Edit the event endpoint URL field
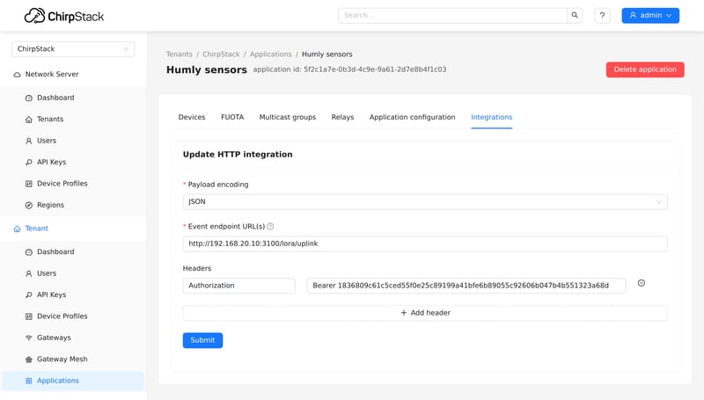This screenshot has width=704, height=400. pos(425,244)
